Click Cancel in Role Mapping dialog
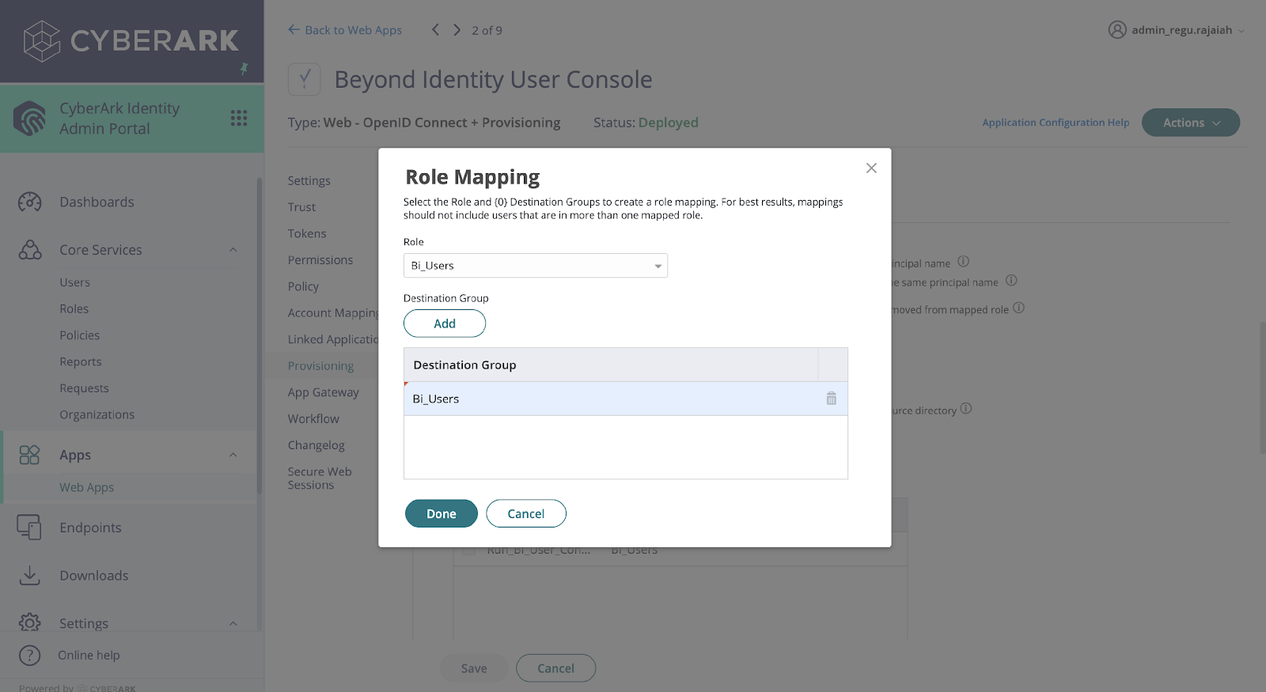Screen dimensions: 1266x692 click(526, 513)
